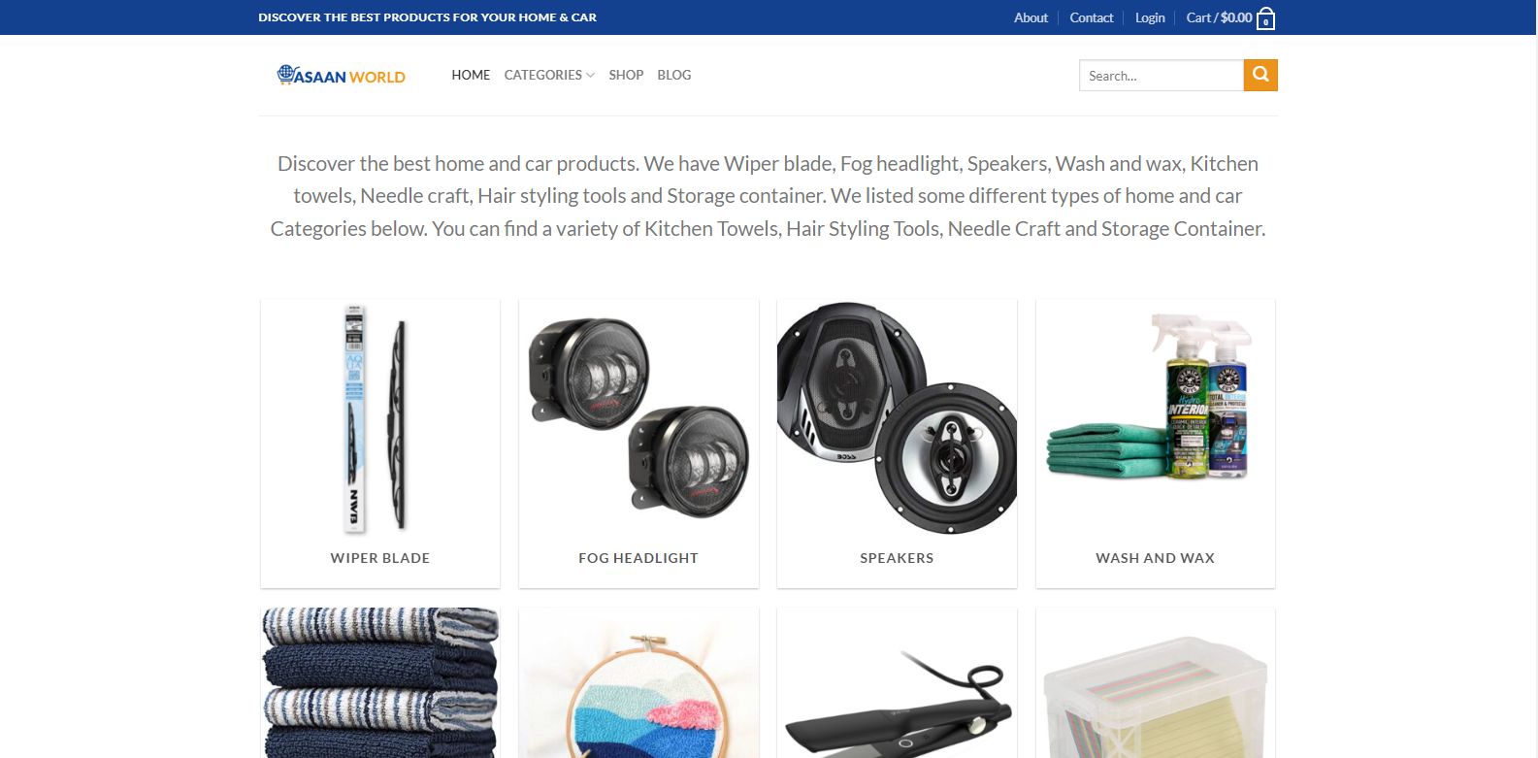Screen dimensions: 1538x758
Task: Select the embroidery hoop needle craft image
Action: point(638,683)
